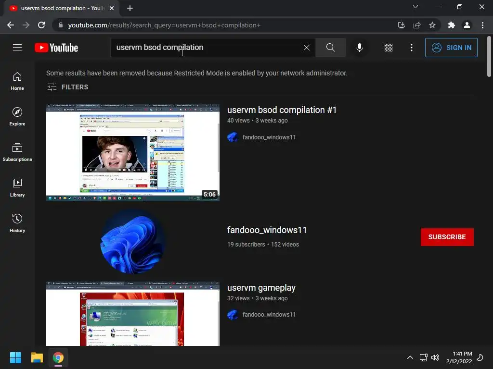Click the magnifier search button

330,48
